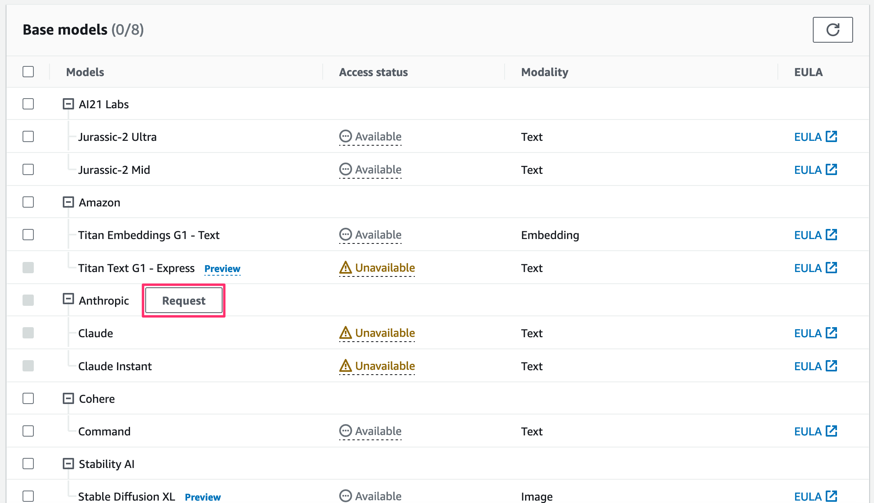Click the refresh icon button
This screenshot has height=503, width=874.
click(832, 30)
